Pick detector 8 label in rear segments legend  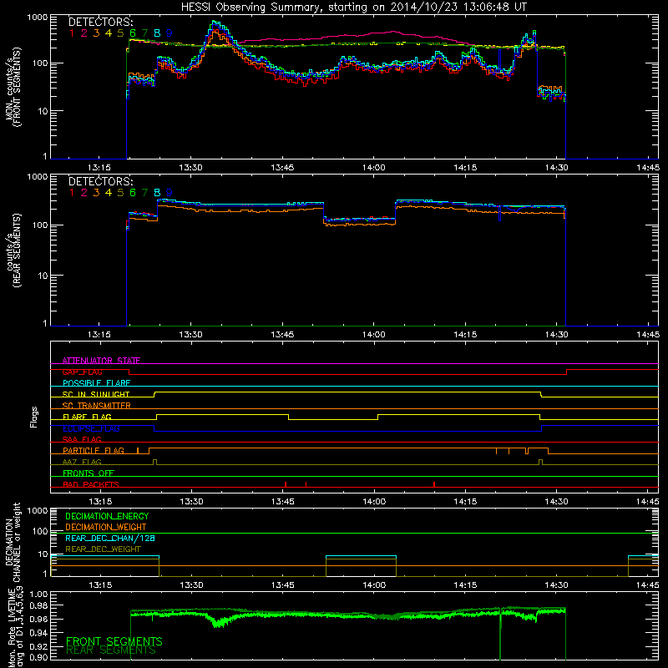(157, 193)
